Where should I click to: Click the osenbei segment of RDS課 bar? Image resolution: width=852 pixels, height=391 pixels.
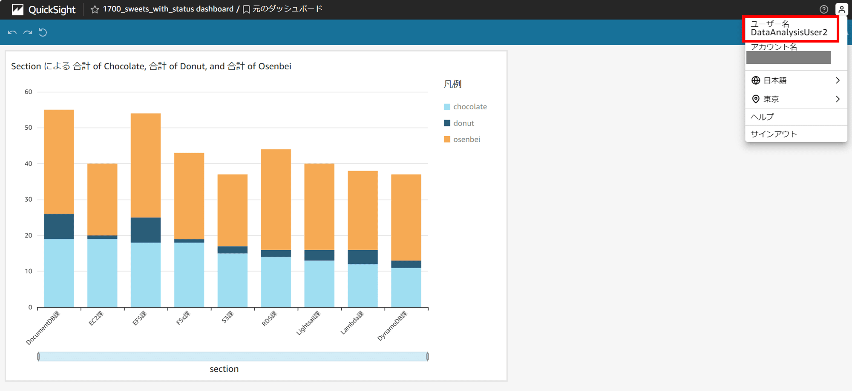click(x=276, y=200)
